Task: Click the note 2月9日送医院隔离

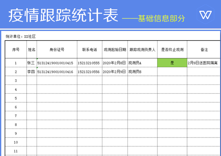Action: pyautogui.click(x=203, y=63)
